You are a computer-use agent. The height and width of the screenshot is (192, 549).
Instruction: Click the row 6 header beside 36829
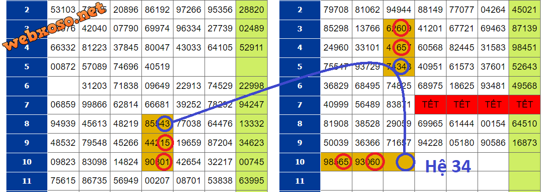[300, 85]
